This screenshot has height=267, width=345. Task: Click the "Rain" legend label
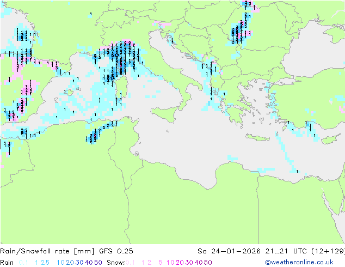tap(7, 263)
